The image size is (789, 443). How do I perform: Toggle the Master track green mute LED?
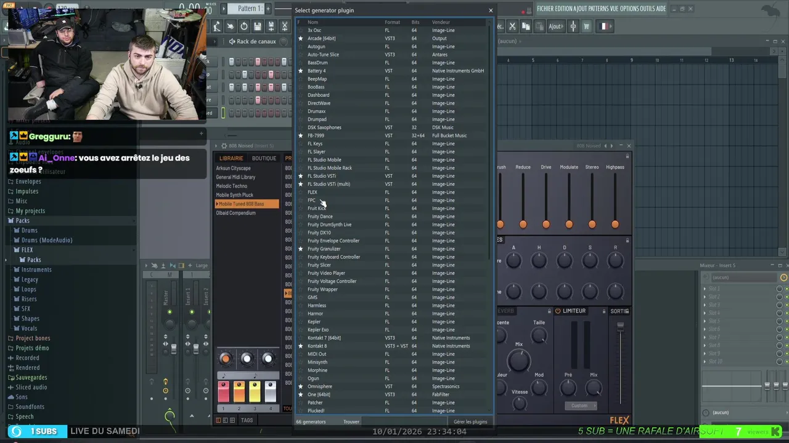(x=170, y=312)
